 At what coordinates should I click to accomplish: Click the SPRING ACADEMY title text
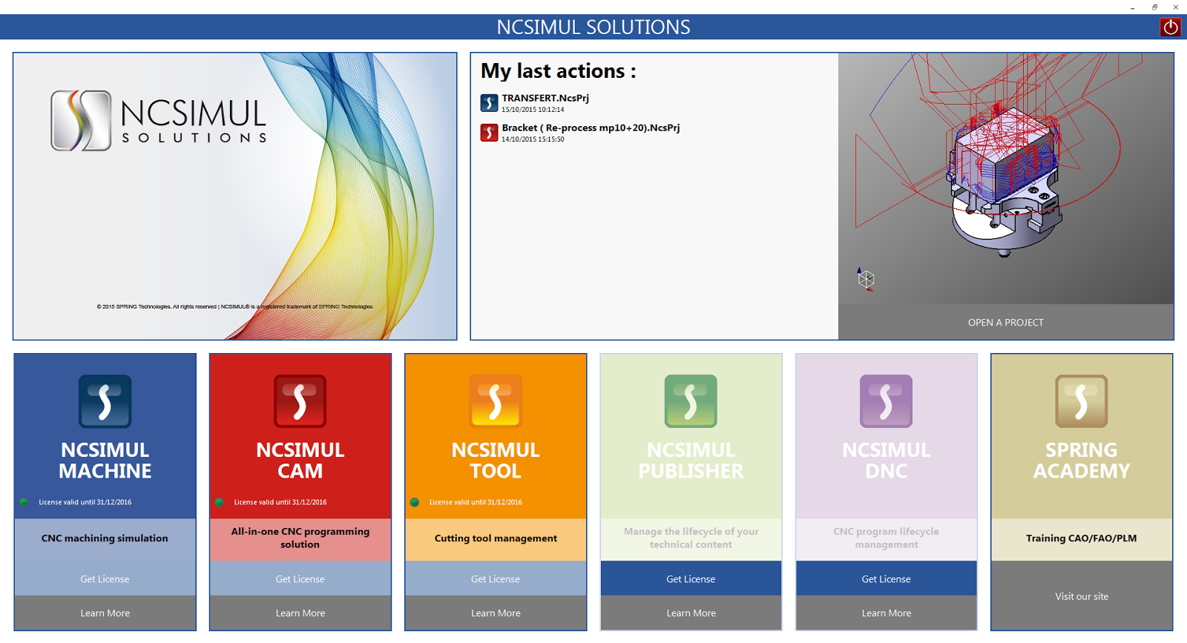point(1082,461)
